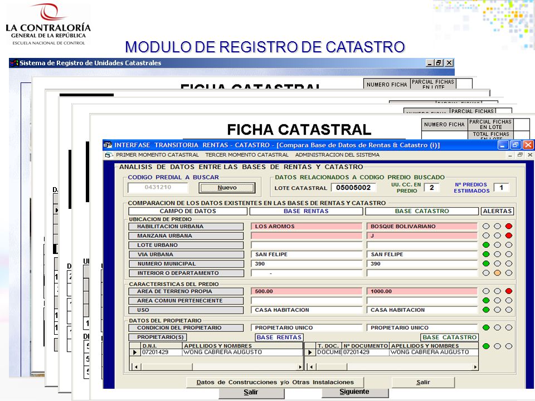Click PROPIETARIO UNICO value in Base Rentas
The image size is (535, 401).
click(307, 327)
